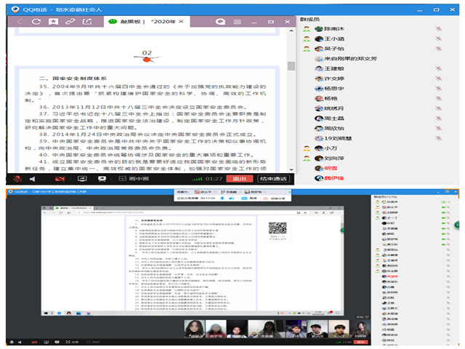Click 王建敏's avatar in member list

(318, 68)
